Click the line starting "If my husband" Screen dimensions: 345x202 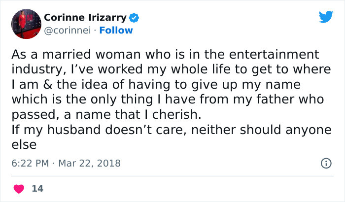[166, 131]
